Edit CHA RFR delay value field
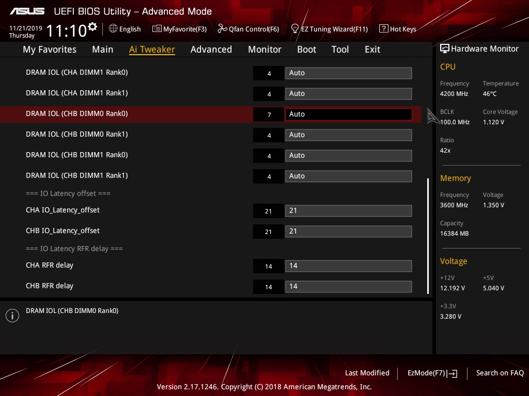 (349, 266)
